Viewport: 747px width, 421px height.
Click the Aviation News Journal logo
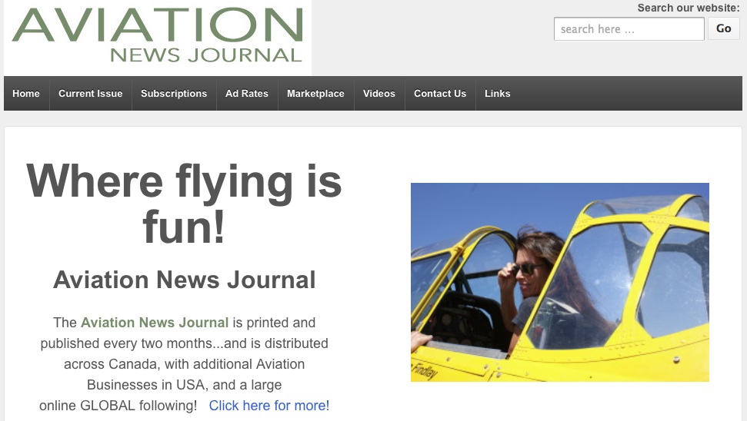coord(158,37)
